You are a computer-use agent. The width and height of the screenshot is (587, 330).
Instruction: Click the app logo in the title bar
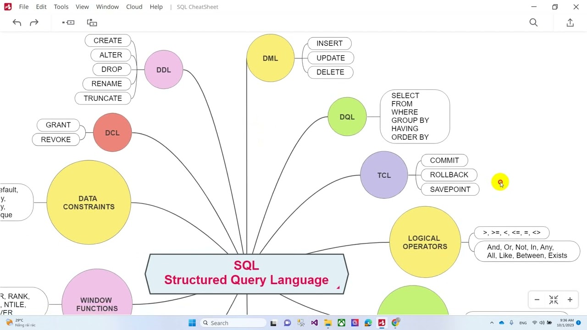(x=8, y=7)
